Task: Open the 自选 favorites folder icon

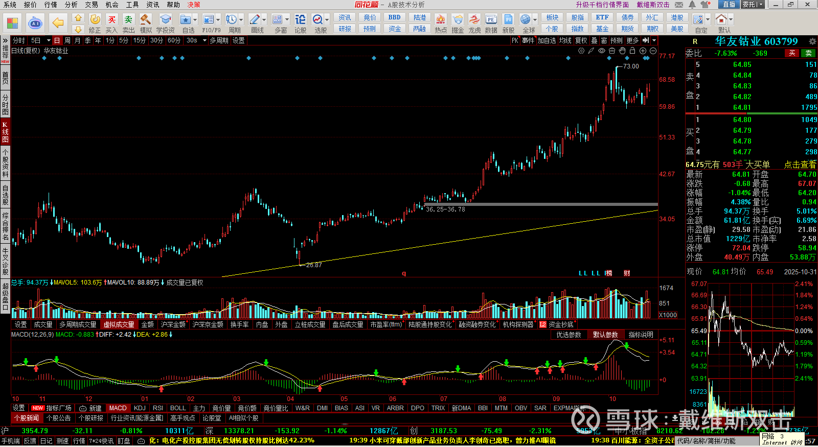Action: [x=185, y=19]
